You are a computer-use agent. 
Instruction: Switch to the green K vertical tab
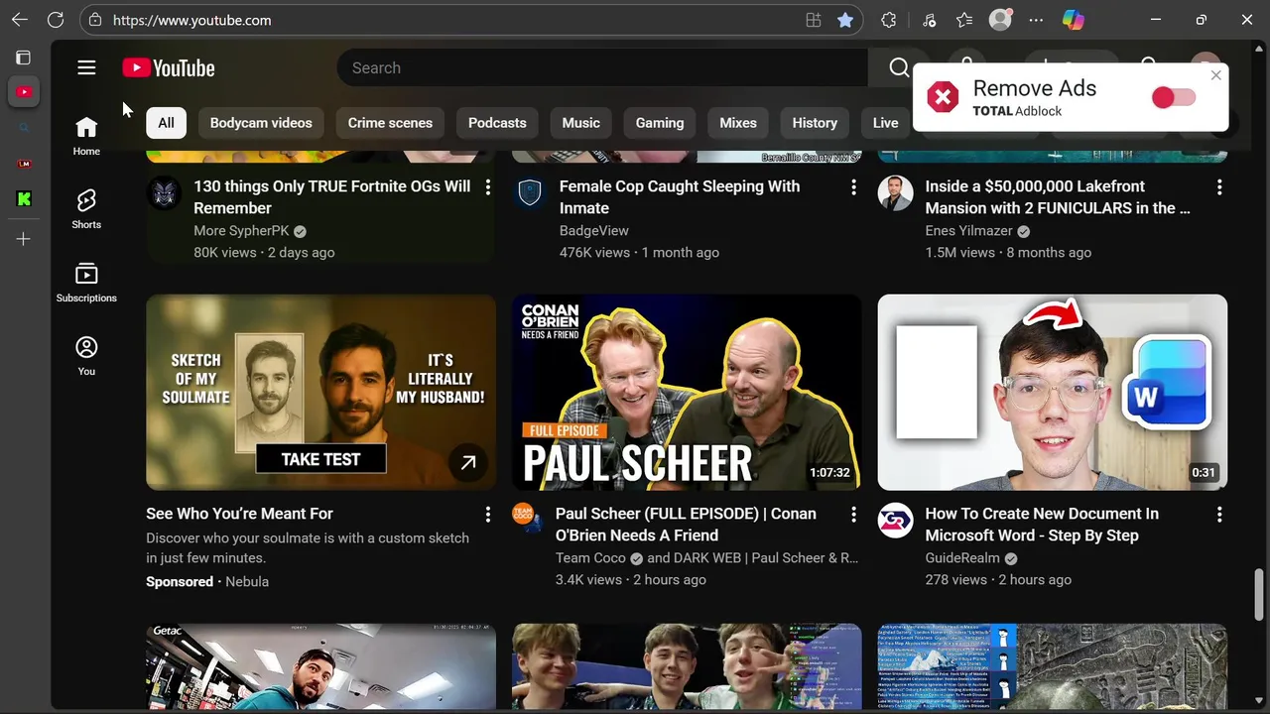tap(24, 199)
